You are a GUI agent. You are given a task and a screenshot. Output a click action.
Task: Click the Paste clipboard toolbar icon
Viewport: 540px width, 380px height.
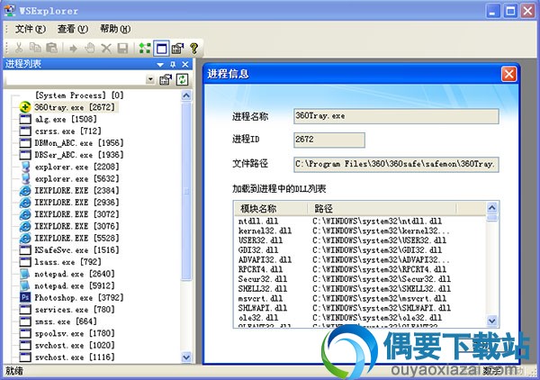pyautogui.click(x=52, y=48)
